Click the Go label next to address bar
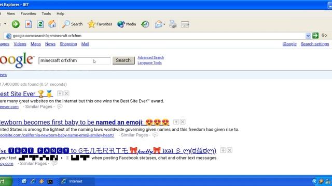The height and width of the screenshot is (186, 332). (x=324, y=35)
